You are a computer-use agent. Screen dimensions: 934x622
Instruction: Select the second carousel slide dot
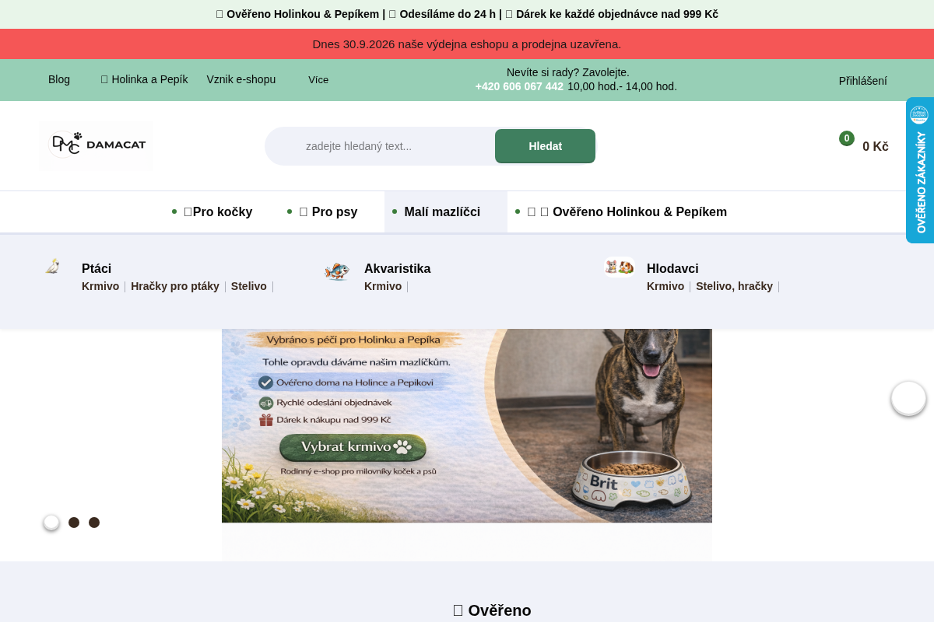click(74, 522)
